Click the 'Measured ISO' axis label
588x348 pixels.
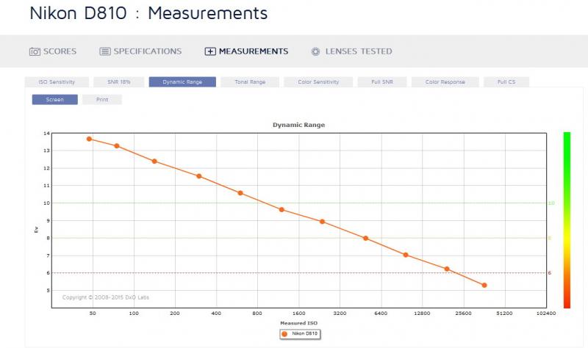tap(298, 323)
